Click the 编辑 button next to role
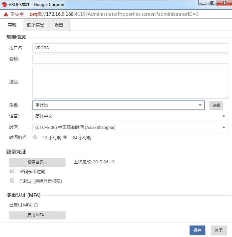The image size is (232, 237). tap(216, 106)
